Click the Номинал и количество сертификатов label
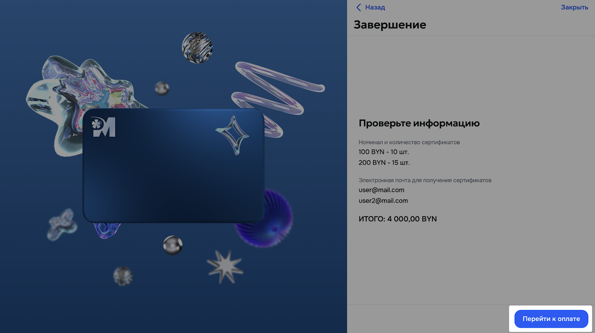The height and width of the screenshot is (333, 595). [409, 142]
